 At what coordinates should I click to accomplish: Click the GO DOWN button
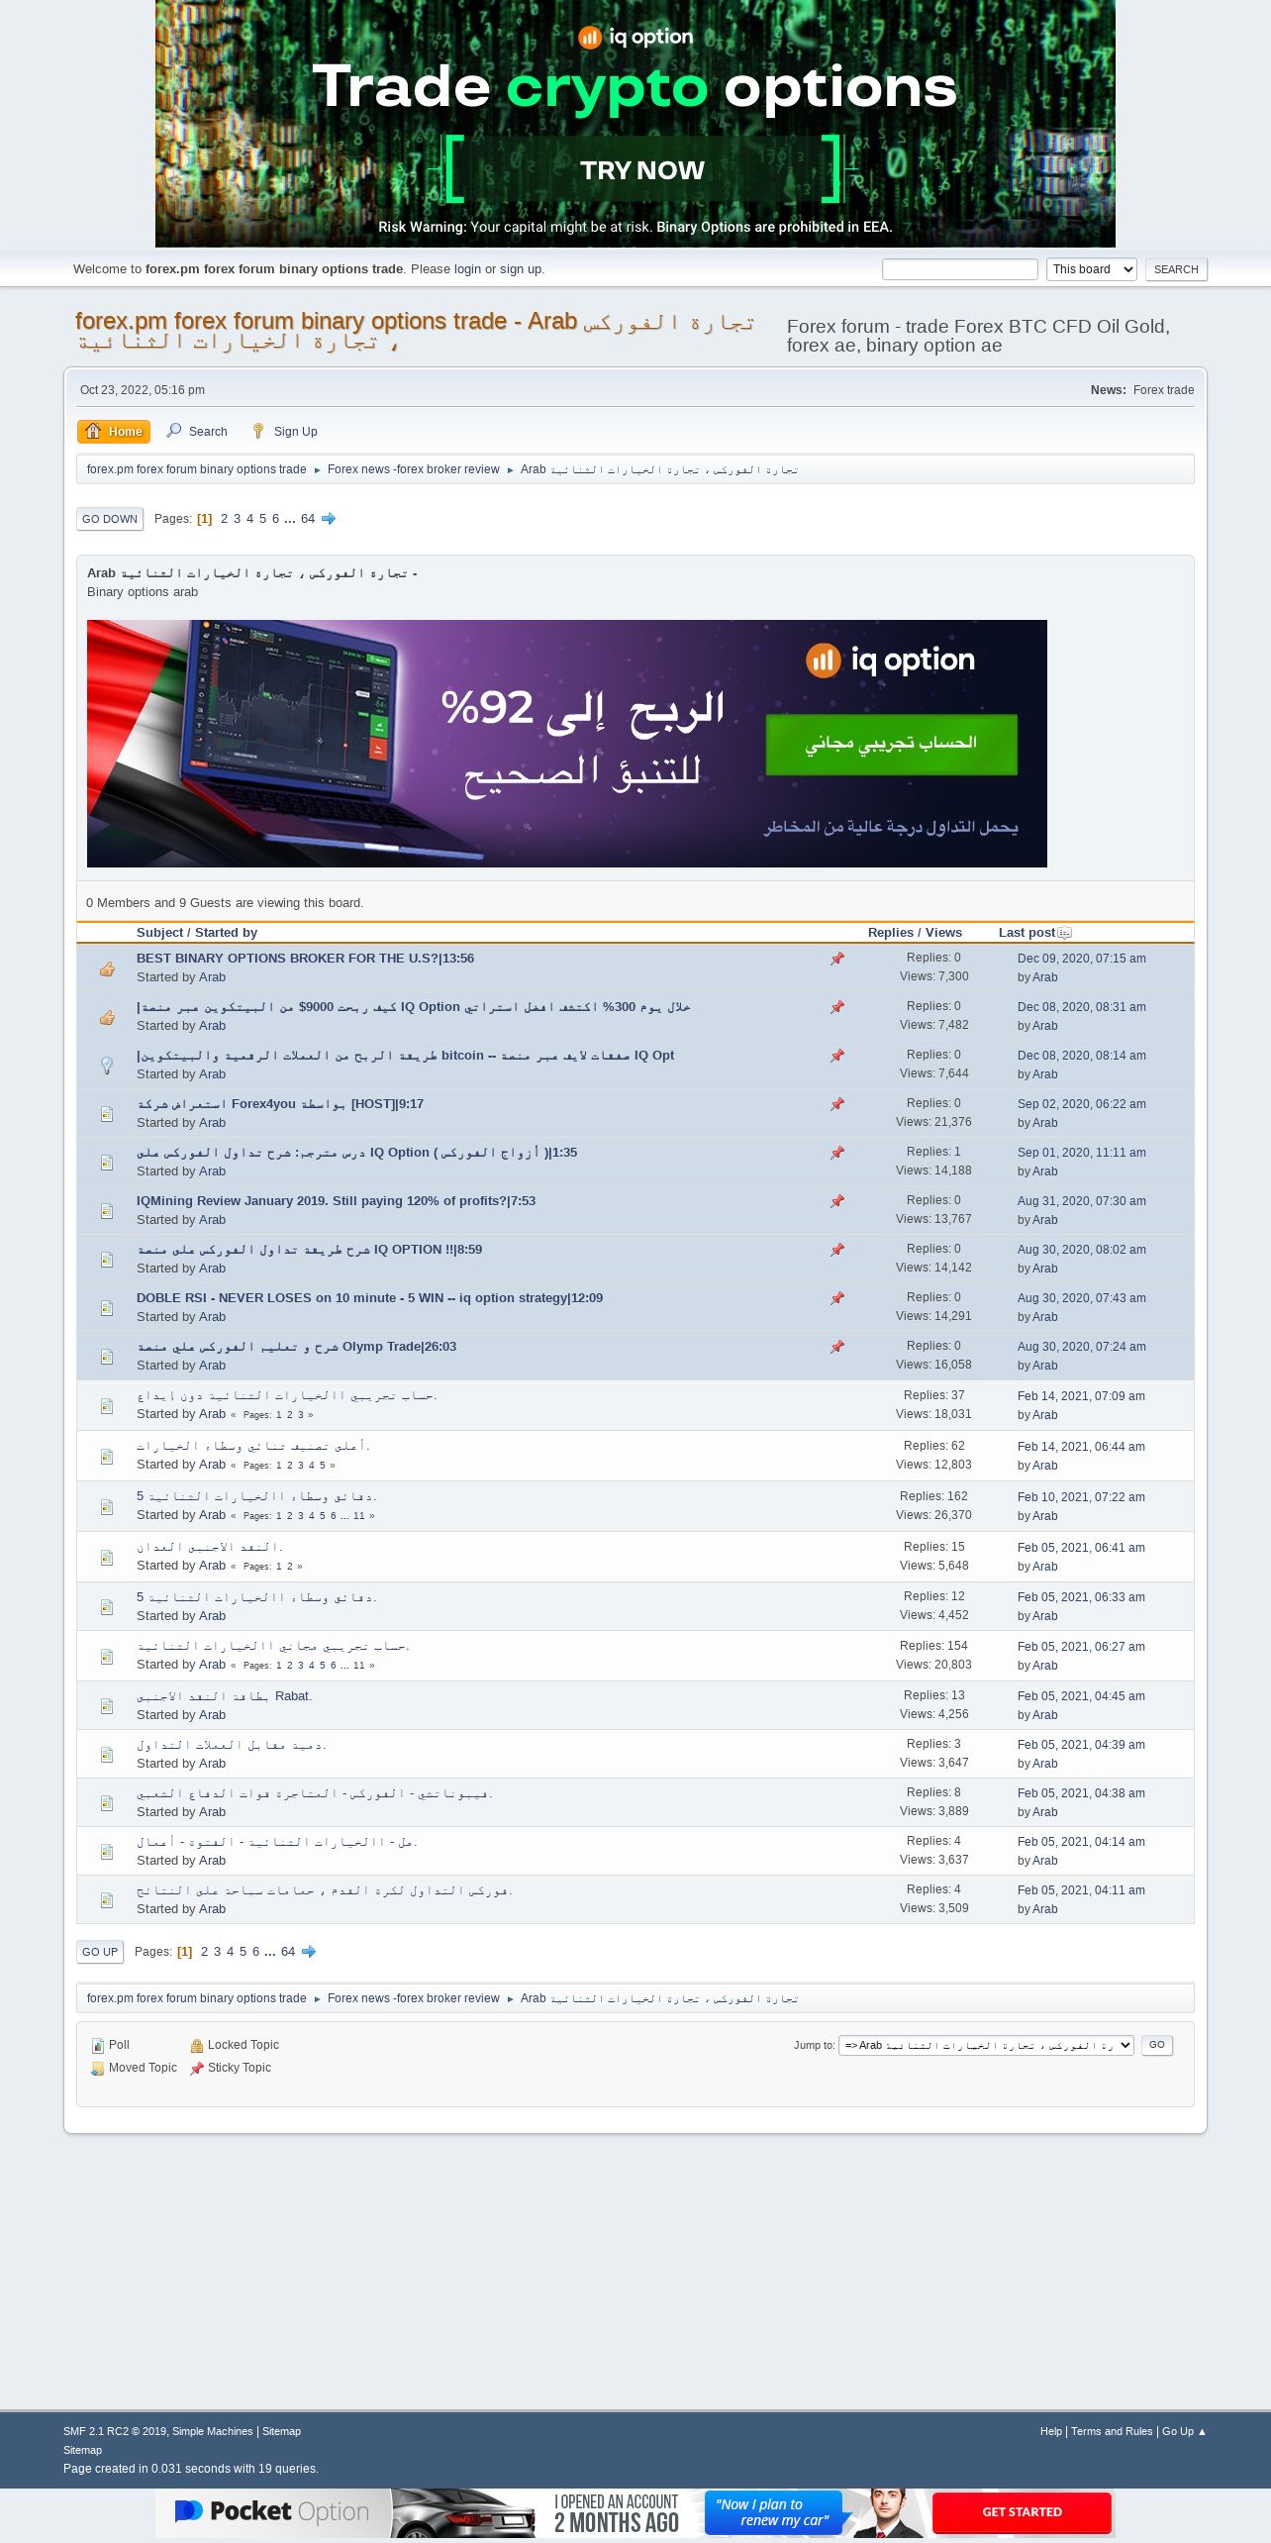click(110, 519)
